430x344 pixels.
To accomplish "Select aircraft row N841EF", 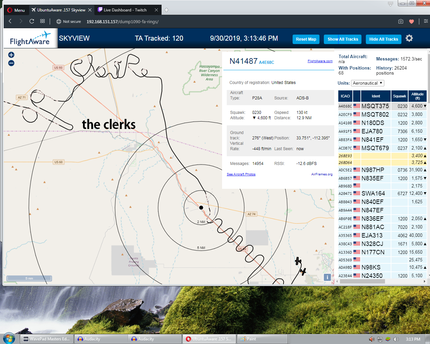I will click(382, 140).
